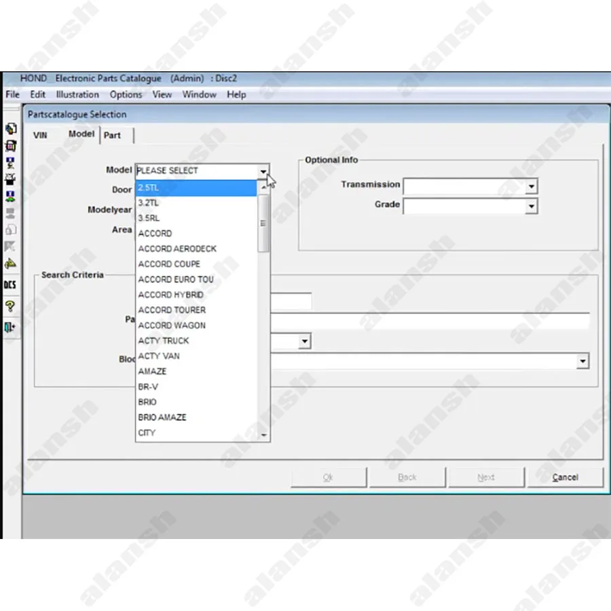Switch to the VIN tab
The width and height of the screenshot is (611, 611).
(x=40, y=135)
